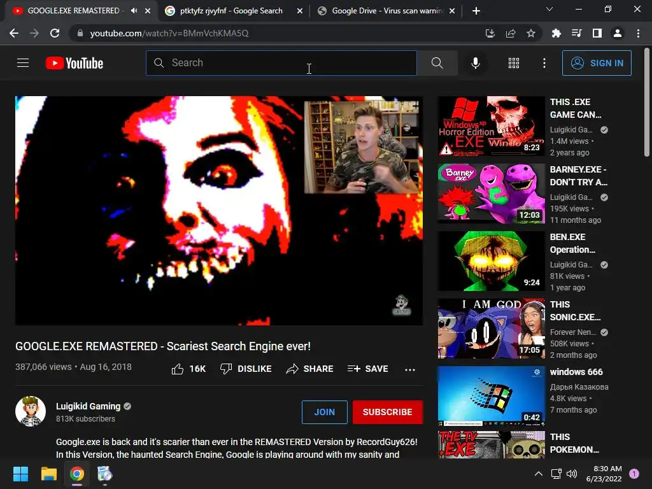Image resolution: width=652 pixels, height=489 pixels.
Task: Open the YouTube apps grid icon
Action: click(514, 63)
